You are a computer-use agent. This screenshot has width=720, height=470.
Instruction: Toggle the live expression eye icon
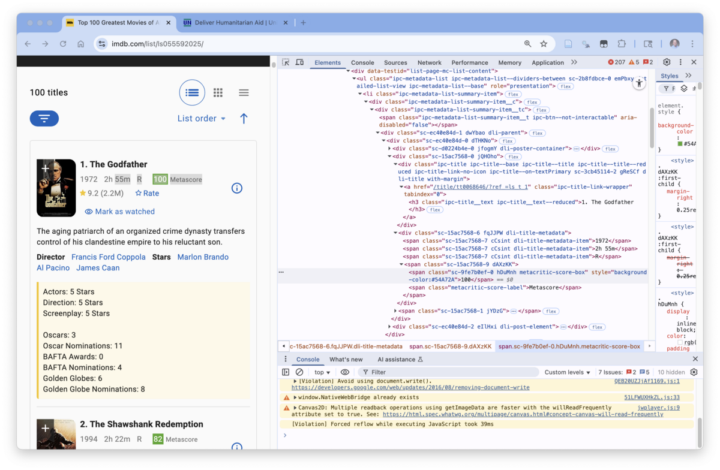point(345,372)
